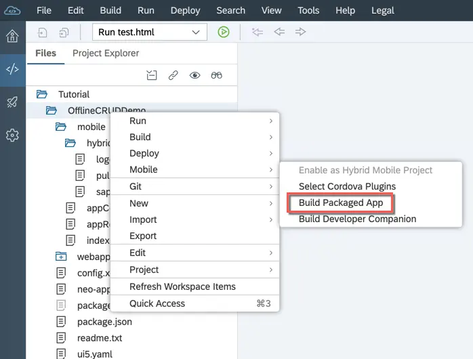Image resolution: width=473 pixels, height=359 pixels.
Task: Expand the Git context submenu
Action: (195, 186)
